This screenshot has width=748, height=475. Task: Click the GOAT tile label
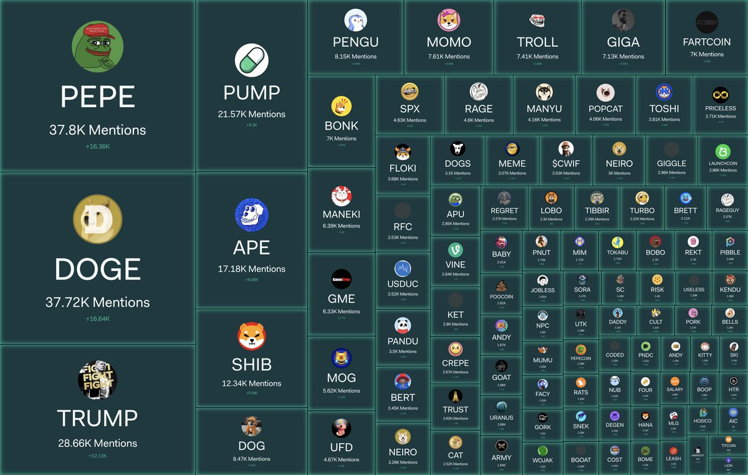tap(501, 377)
